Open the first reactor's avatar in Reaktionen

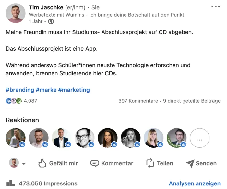(x=16, y=138)
